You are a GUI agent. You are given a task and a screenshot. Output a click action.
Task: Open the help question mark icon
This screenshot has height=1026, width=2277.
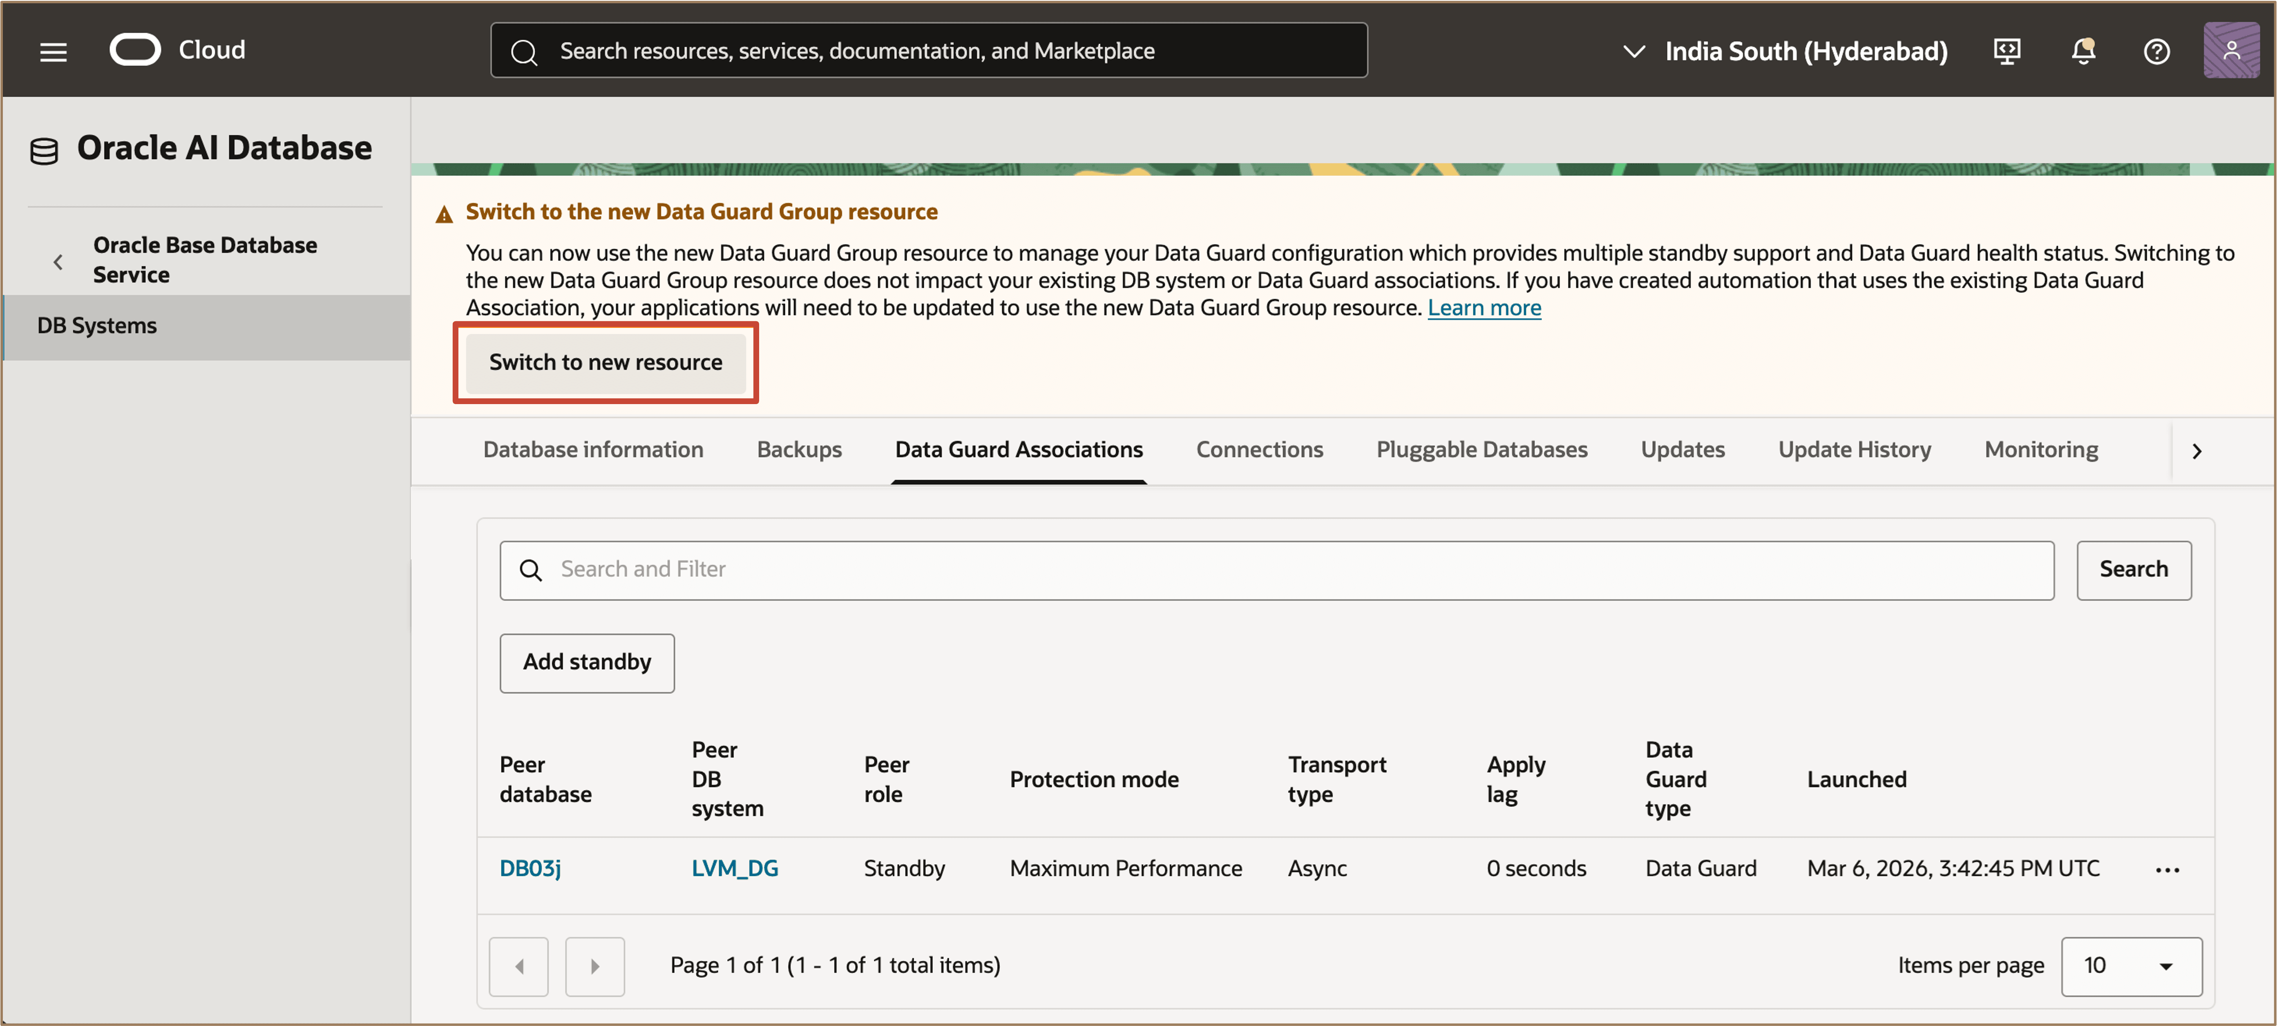click(2156, 51)
